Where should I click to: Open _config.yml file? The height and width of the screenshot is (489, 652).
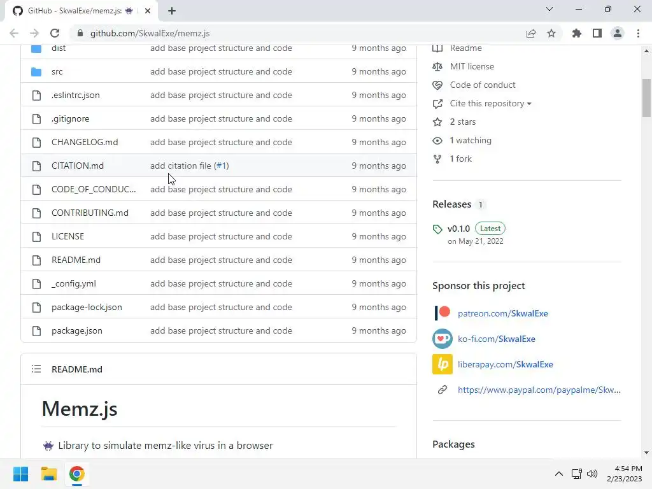[74, 283]
